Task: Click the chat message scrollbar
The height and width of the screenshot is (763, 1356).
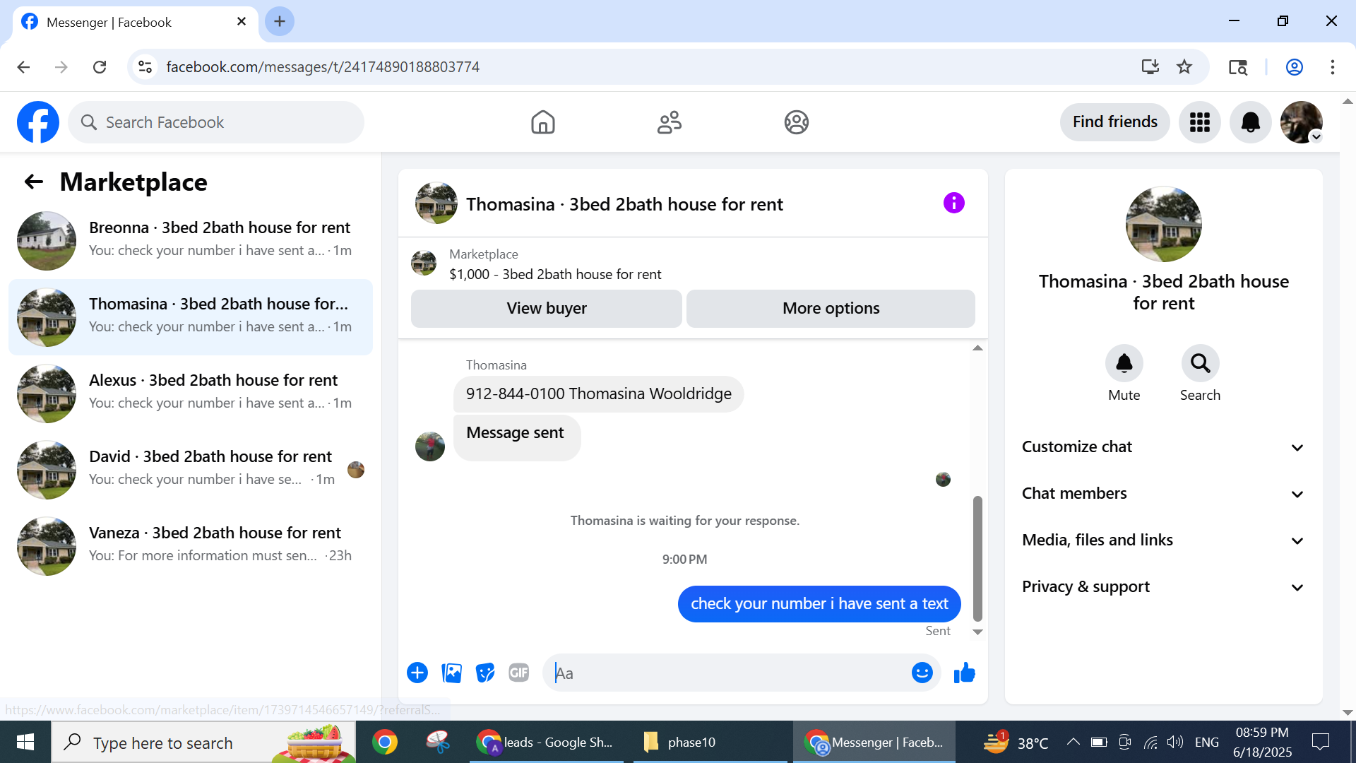Action: point(977,558)
